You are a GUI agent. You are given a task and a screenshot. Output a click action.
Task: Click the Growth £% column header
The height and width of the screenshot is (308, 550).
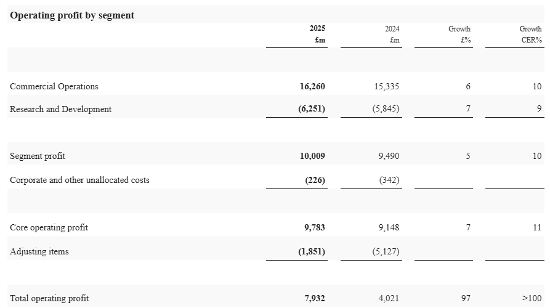(x=459, y=34)
